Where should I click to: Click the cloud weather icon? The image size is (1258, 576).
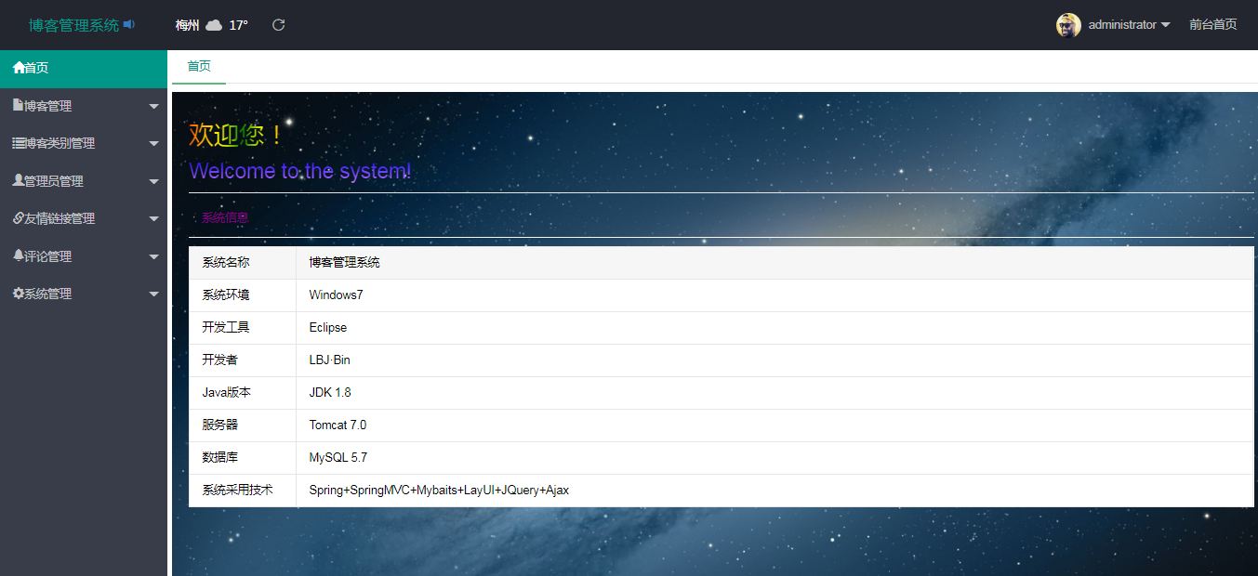(x=214, y=25)
